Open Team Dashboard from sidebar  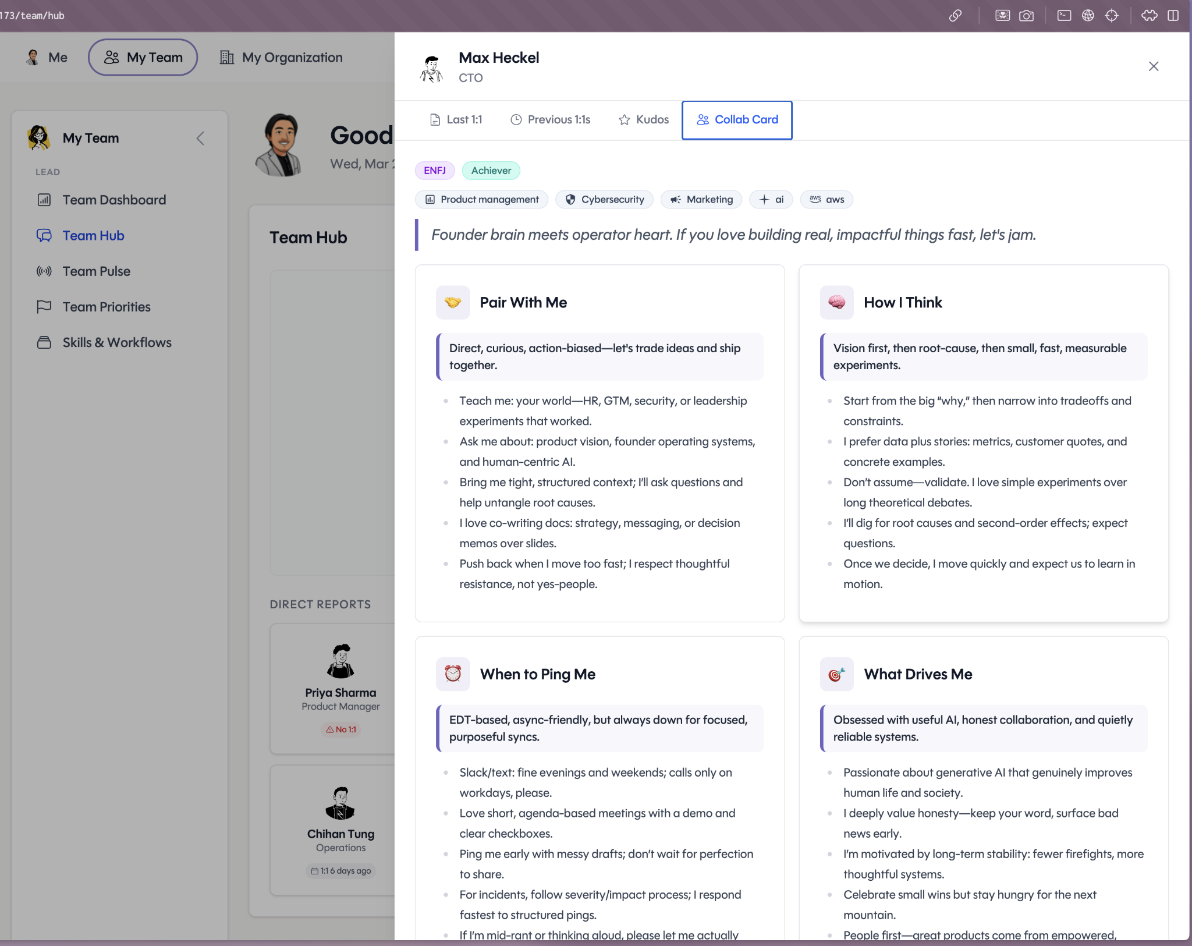(114, 200)
